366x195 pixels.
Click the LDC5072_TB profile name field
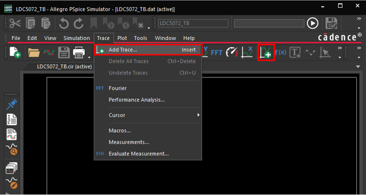[193, 23]
